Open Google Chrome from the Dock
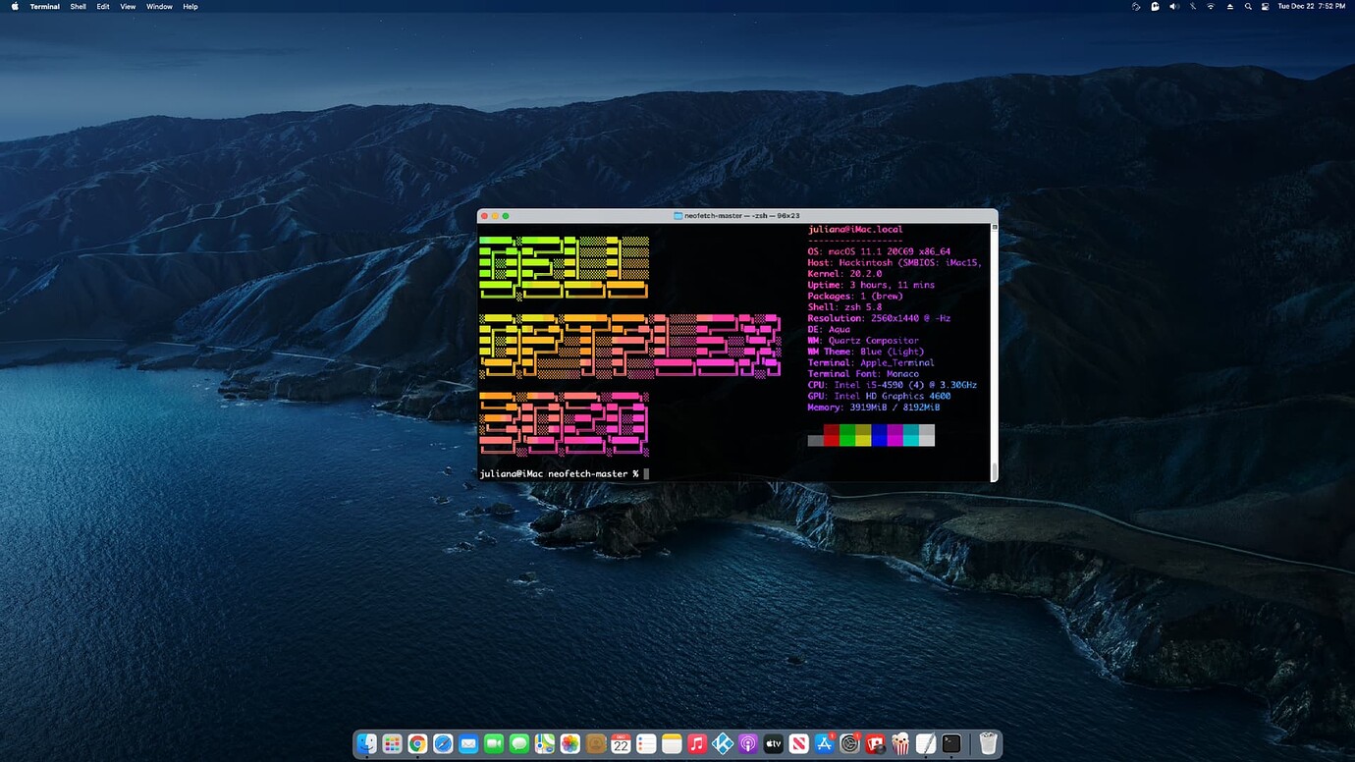The image size is (1355, 762). pos(417,743)
